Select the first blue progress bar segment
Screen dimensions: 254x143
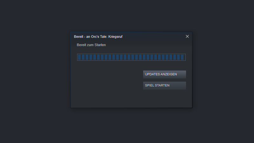coord(79,57)
